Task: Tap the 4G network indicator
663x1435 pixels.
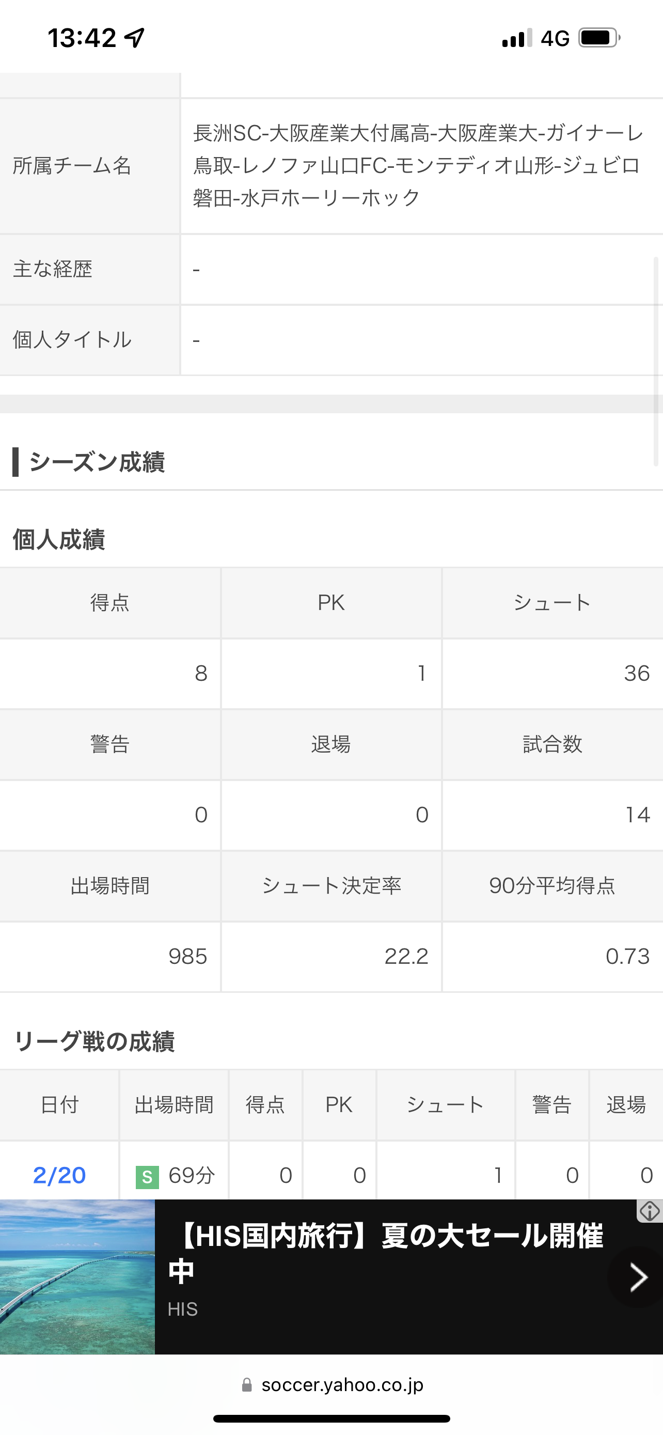Action: click(555, 38)
